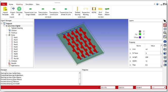Collapse the Ports tree node
Image resolution: width=168 pixels, height=92 pixels.
[7, 35]
